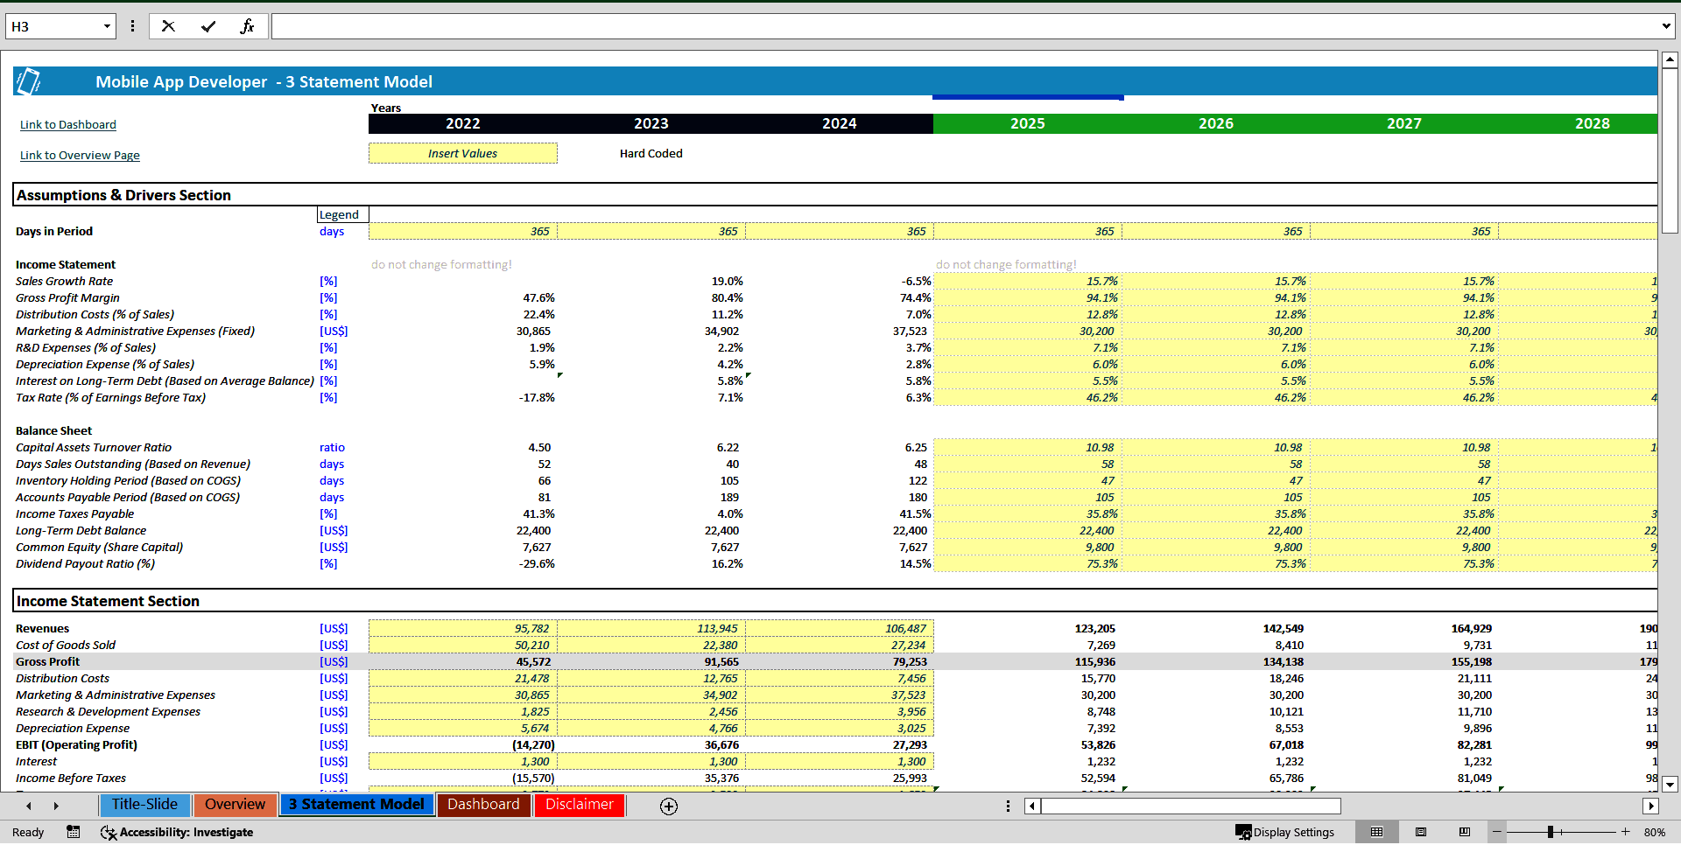Click the tab bar splitter dots
Screen dimensions: 1681x845
(1008, 807)
